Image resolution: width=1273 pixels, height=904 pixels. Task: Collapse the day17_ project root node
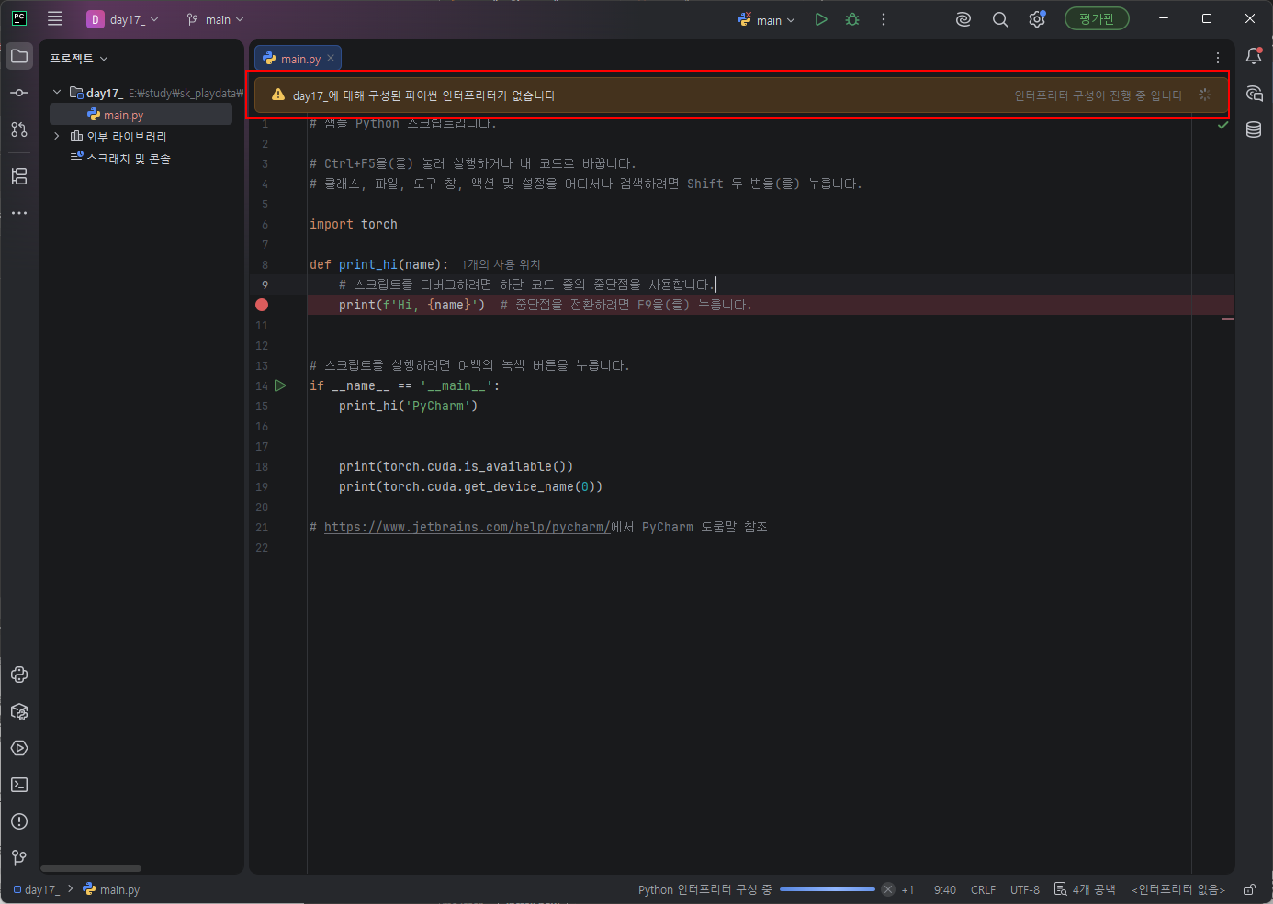click(57, 92)
